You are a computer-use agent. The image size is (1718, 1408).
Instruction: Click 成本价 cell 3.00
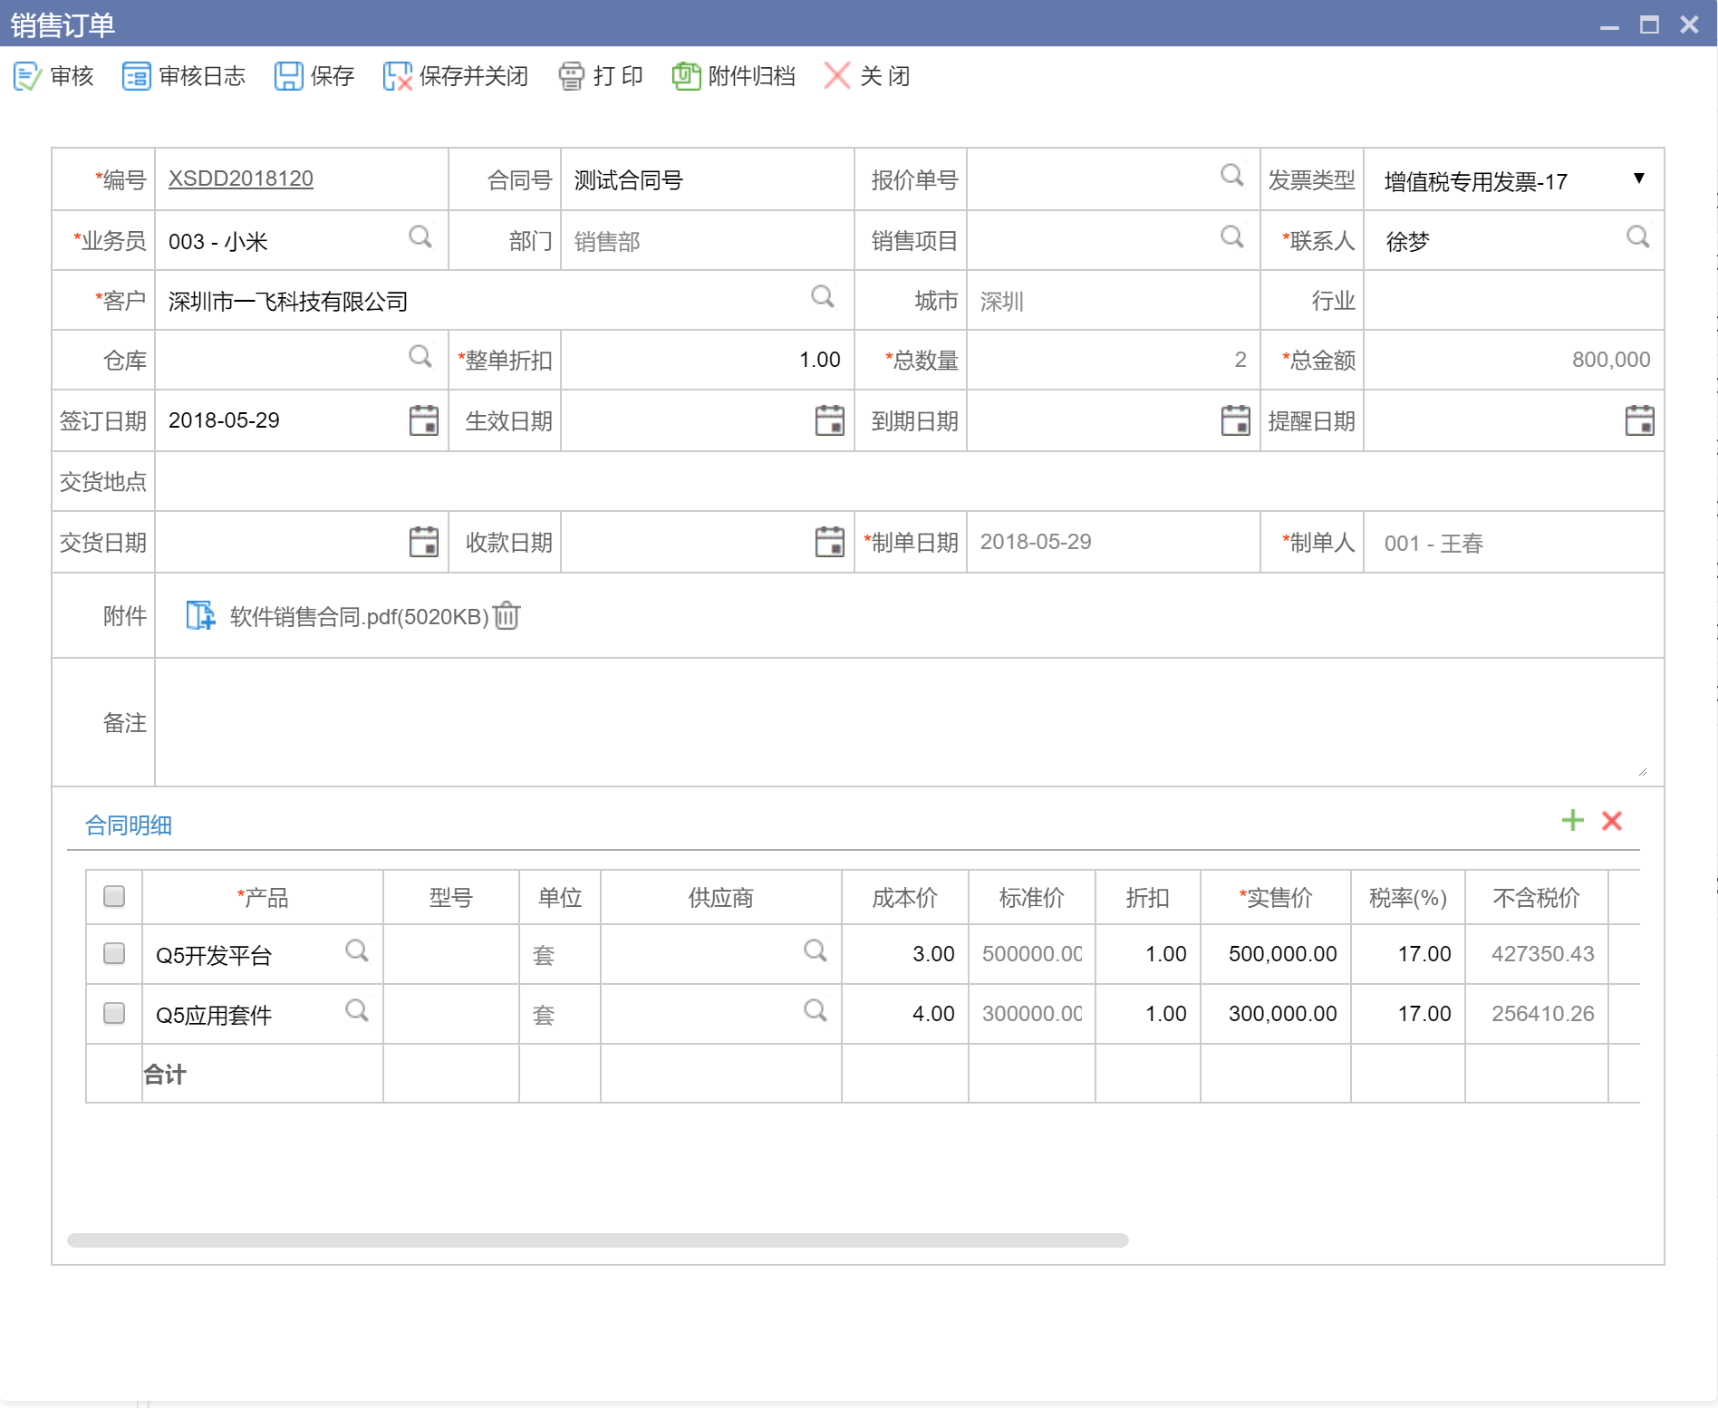tap(905, 954)
